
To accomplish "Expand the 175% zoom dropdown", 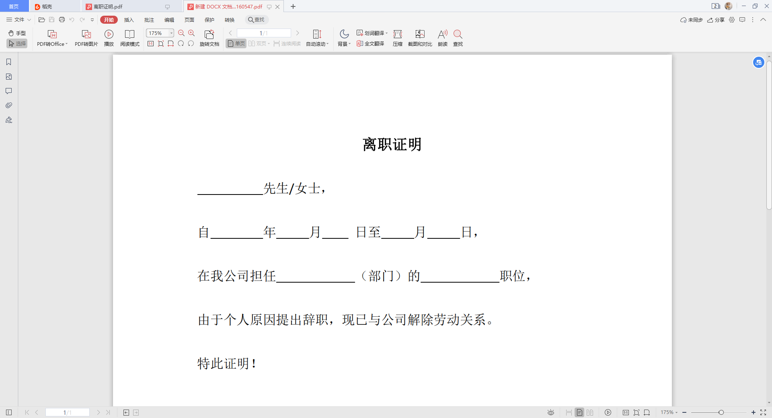I will coord(171,33).
